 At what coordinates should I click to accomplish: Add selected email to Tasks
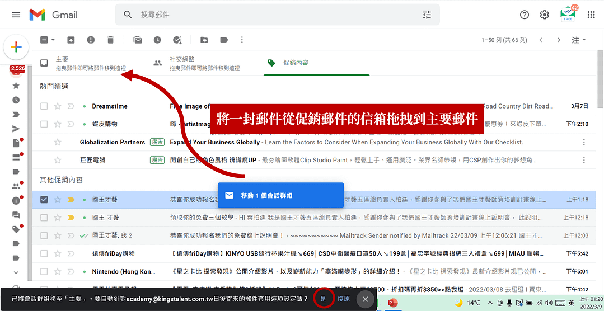177,40
